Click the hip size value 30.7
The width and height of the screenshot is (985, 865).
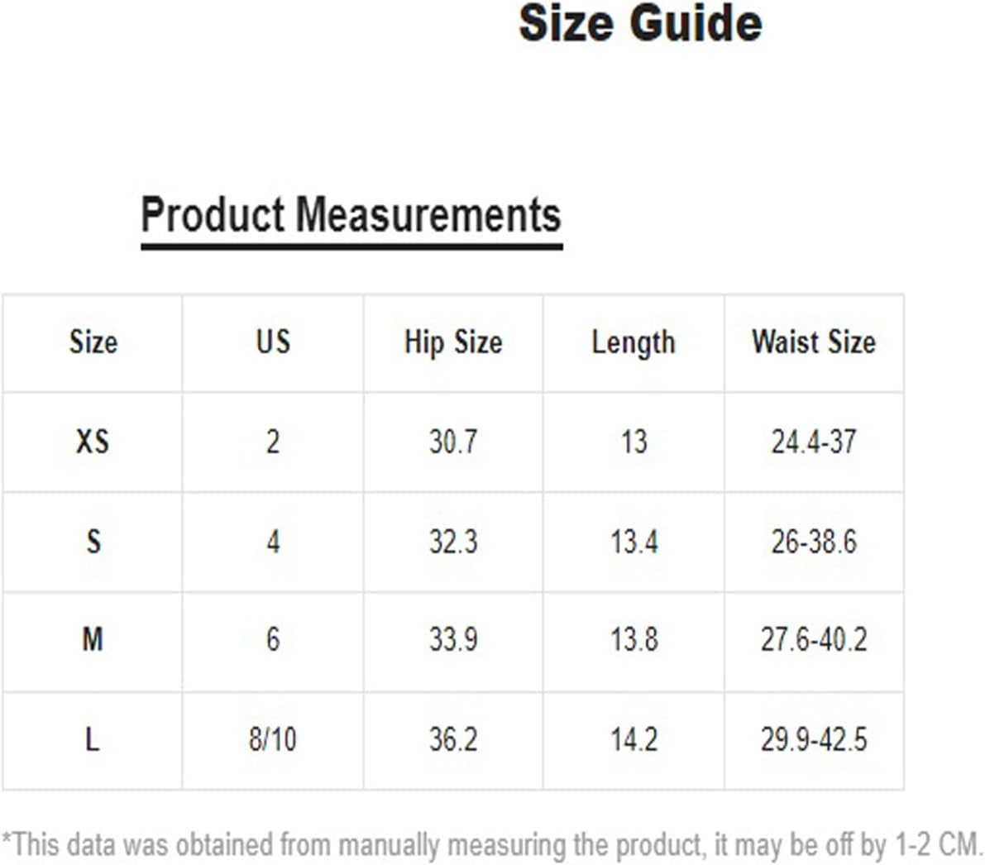[453, 442]
